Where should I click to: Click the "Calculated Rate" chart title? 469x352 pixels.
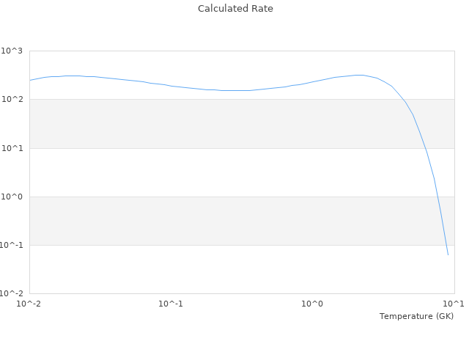tap(234, 9)
